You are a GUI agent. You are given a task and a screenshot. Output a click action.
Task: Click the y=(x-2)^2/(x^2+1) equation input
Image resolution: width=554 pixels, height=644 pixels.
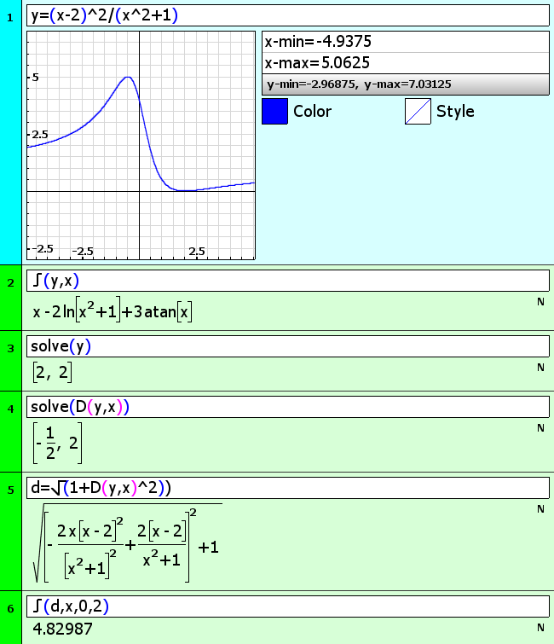coord(287,15)
